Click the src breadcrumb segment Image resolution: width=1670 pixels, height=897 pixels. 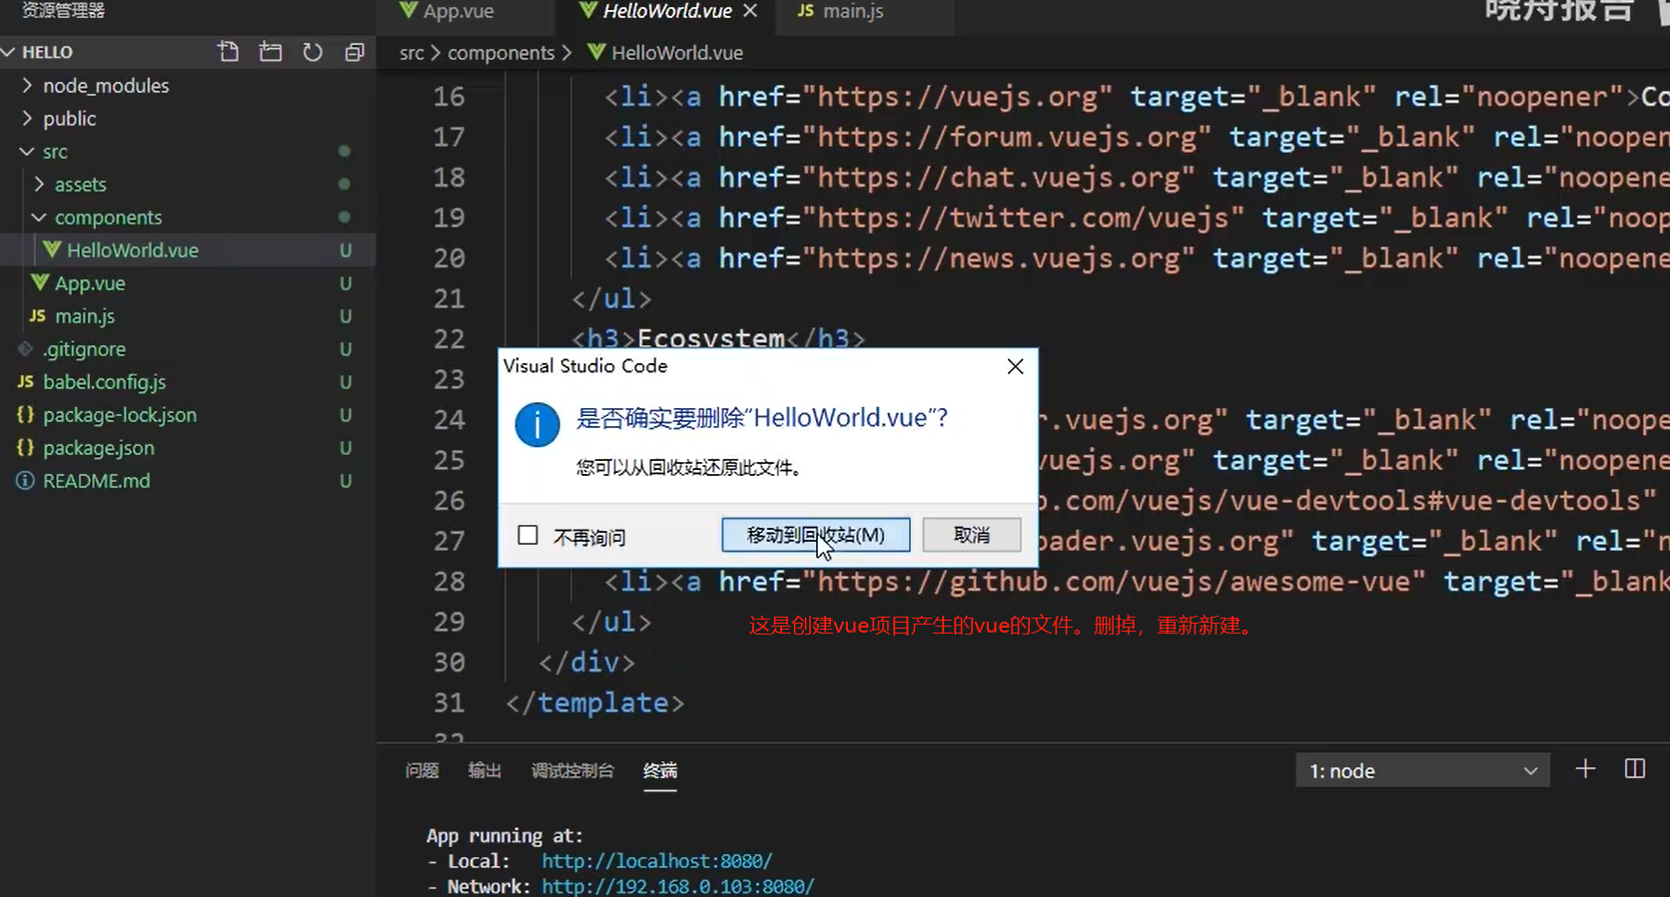412,53
